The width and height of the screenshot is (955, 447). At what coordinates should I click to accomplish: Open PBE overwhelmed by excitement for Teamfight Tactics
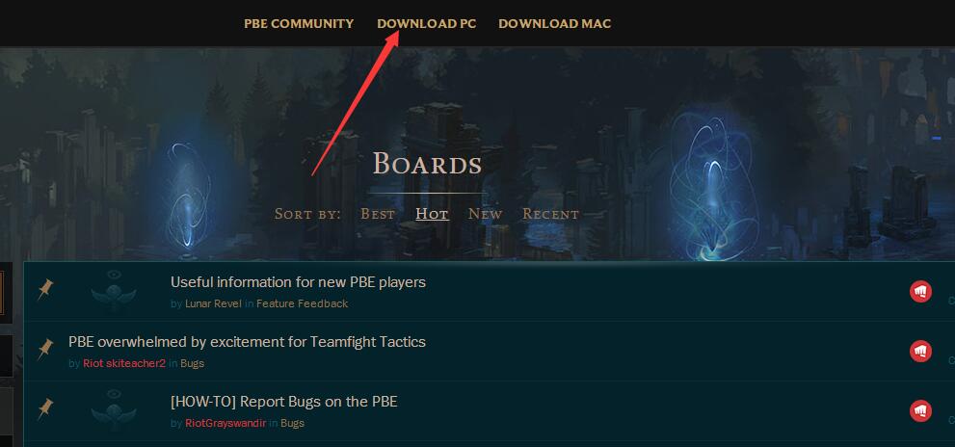click(247, 342)
